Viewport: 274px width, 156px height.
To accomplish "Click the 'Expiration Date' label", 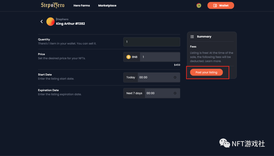I will [48, 90].
